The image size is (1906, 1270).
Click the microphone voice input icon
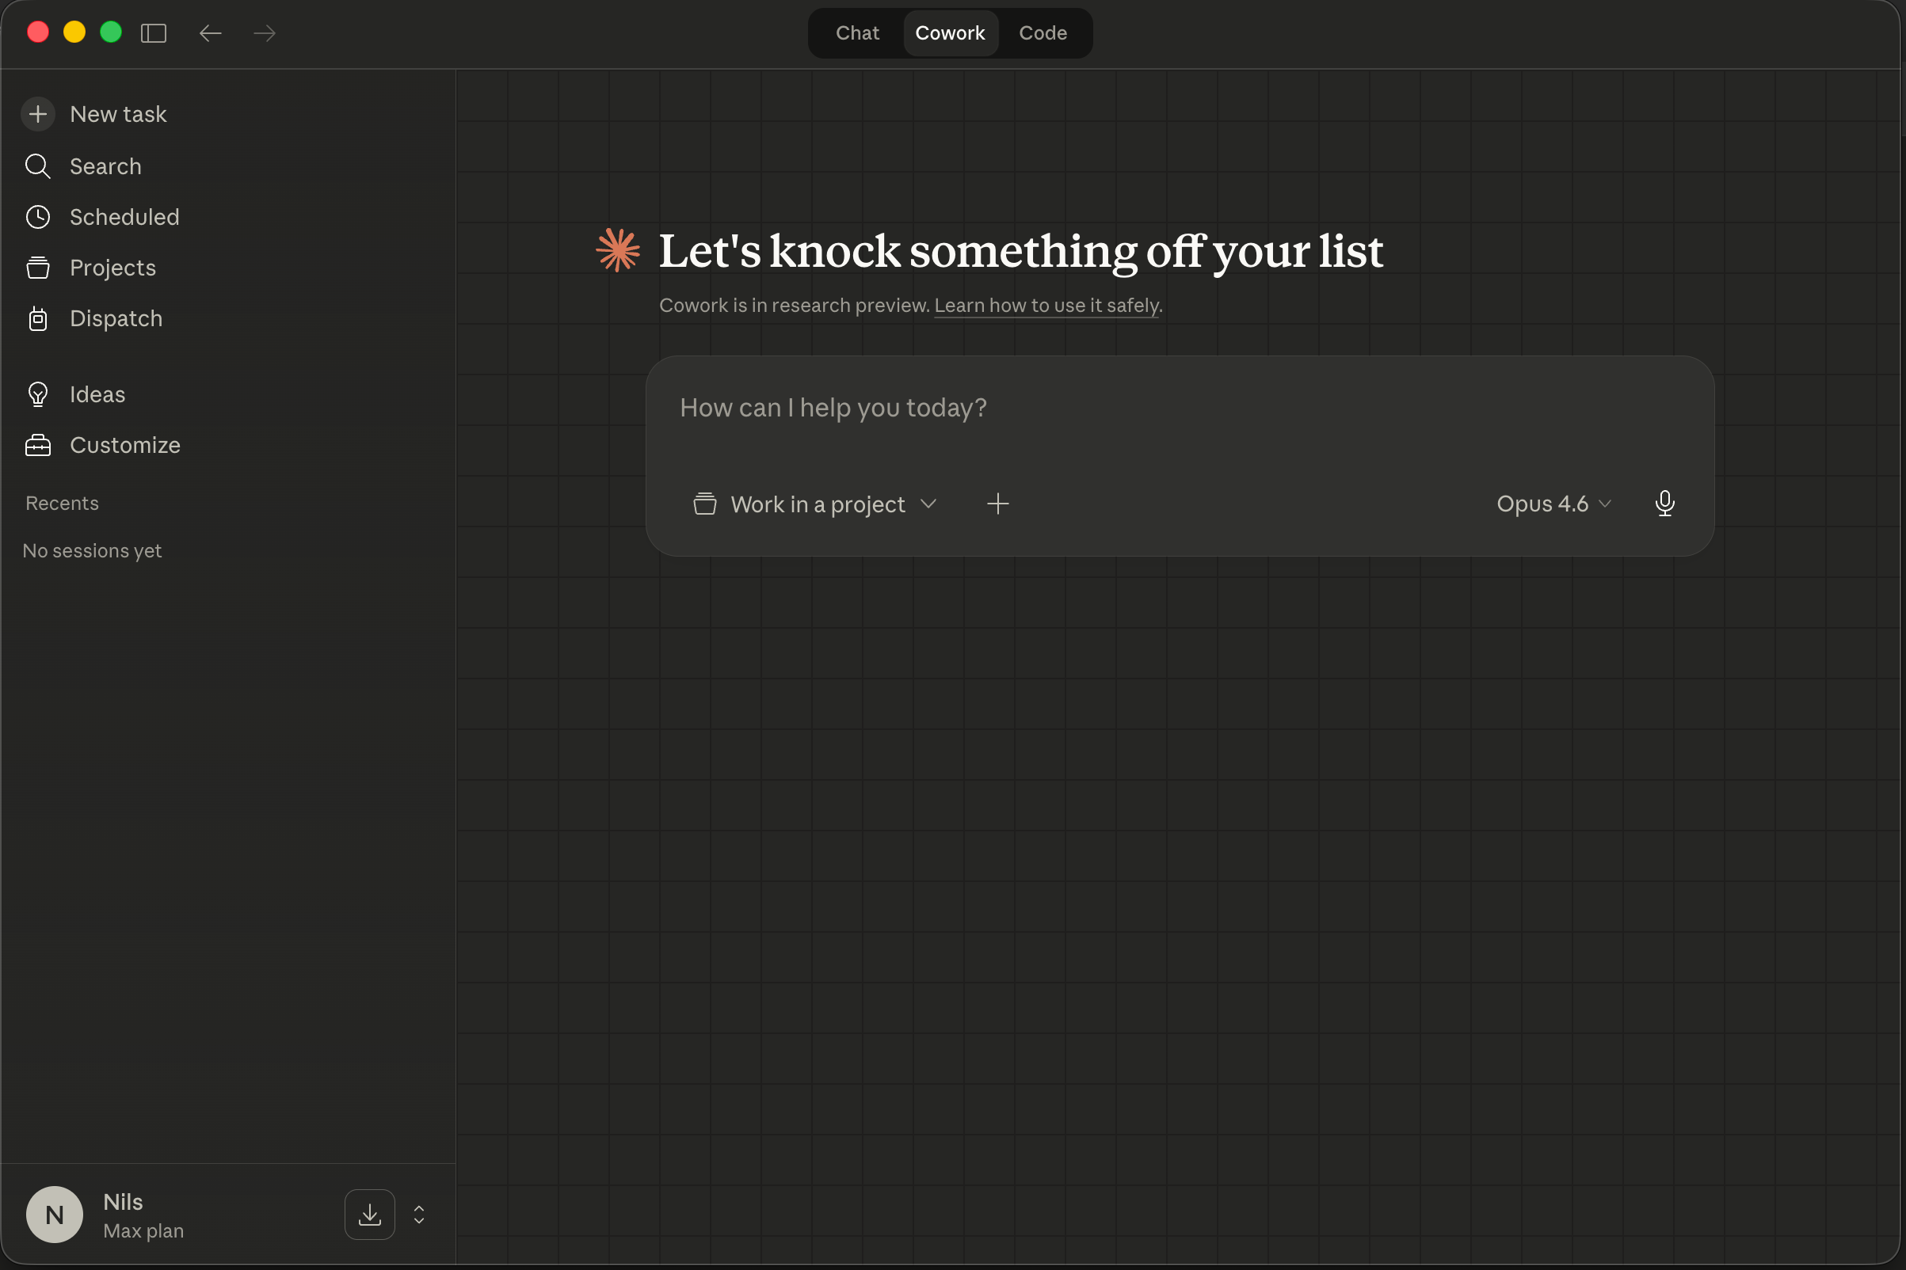coord(1664,504)
